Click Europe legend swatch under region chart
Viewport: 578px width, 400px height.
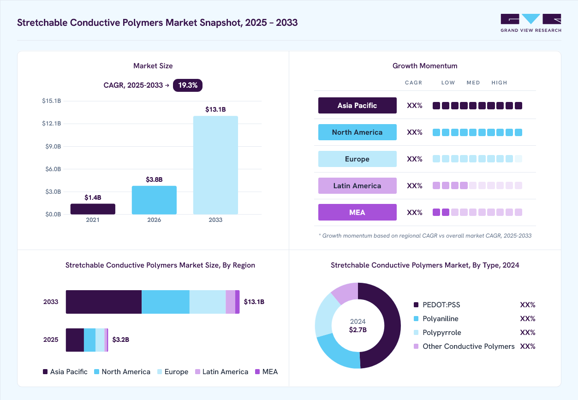160,372
